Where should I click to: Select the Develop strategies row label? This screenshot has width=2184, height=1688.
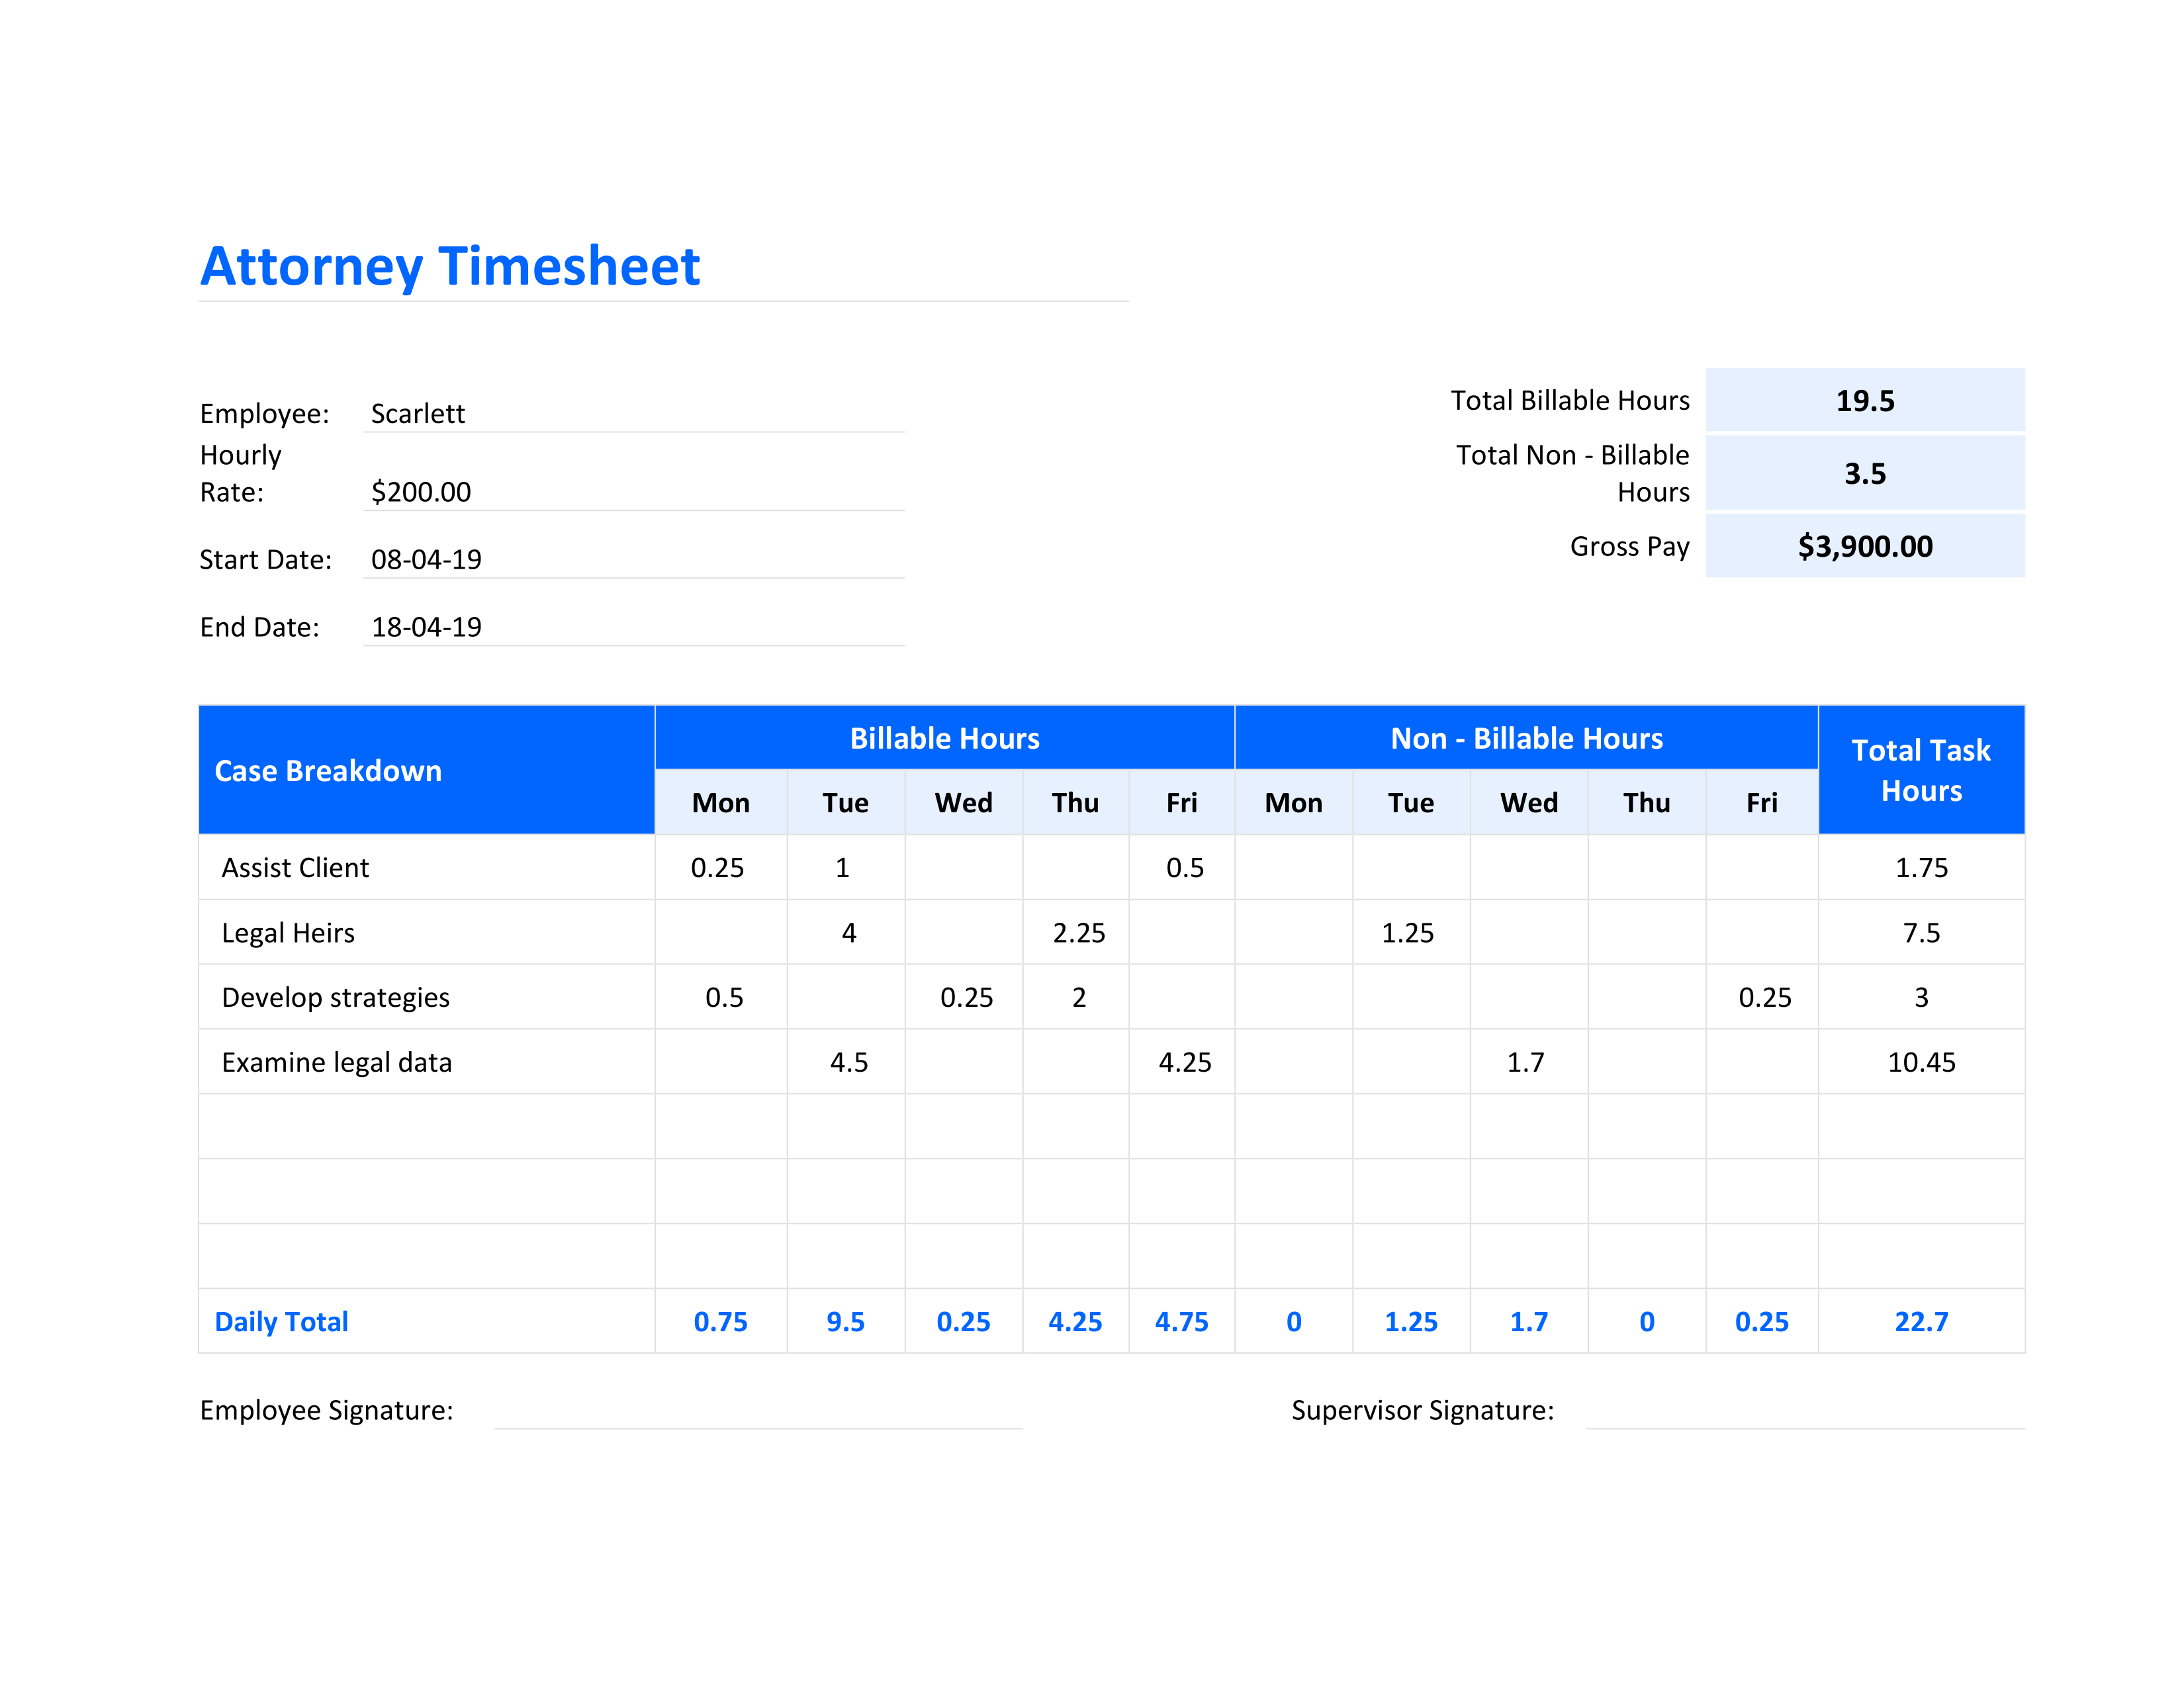click(x=336, y=997)
